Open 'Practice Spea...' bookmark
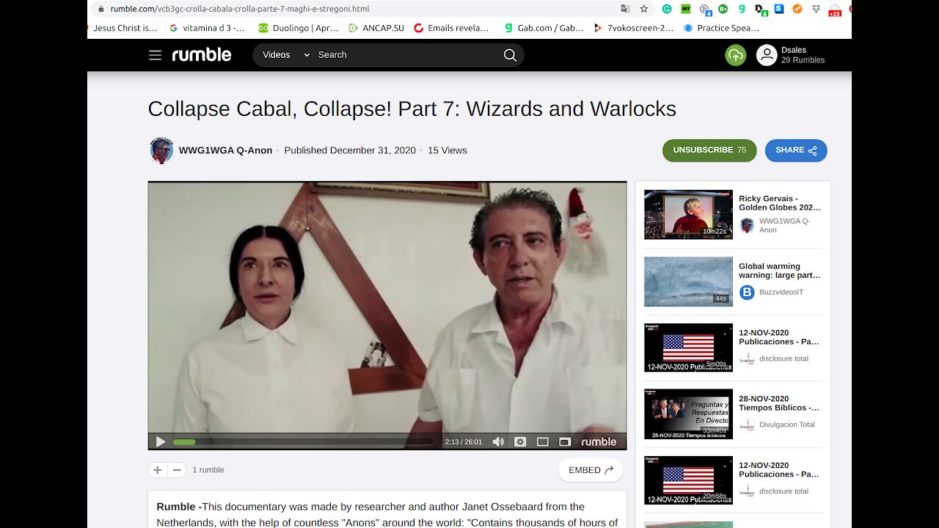 pos(722,28)
